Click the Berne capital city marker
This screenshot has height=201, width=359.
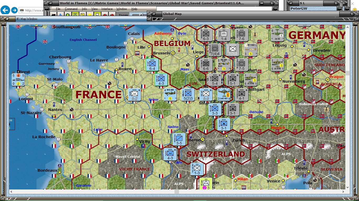[203, 139]
